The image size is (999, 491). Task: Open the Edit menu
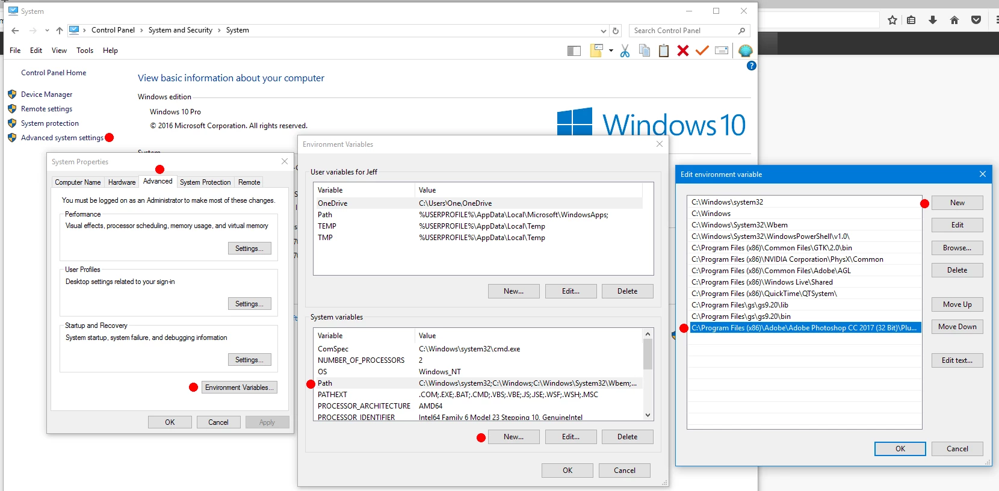click(36, 51)
